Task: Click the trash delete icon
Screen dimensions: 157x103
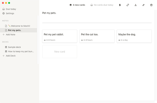Action: tap(151, 5)
